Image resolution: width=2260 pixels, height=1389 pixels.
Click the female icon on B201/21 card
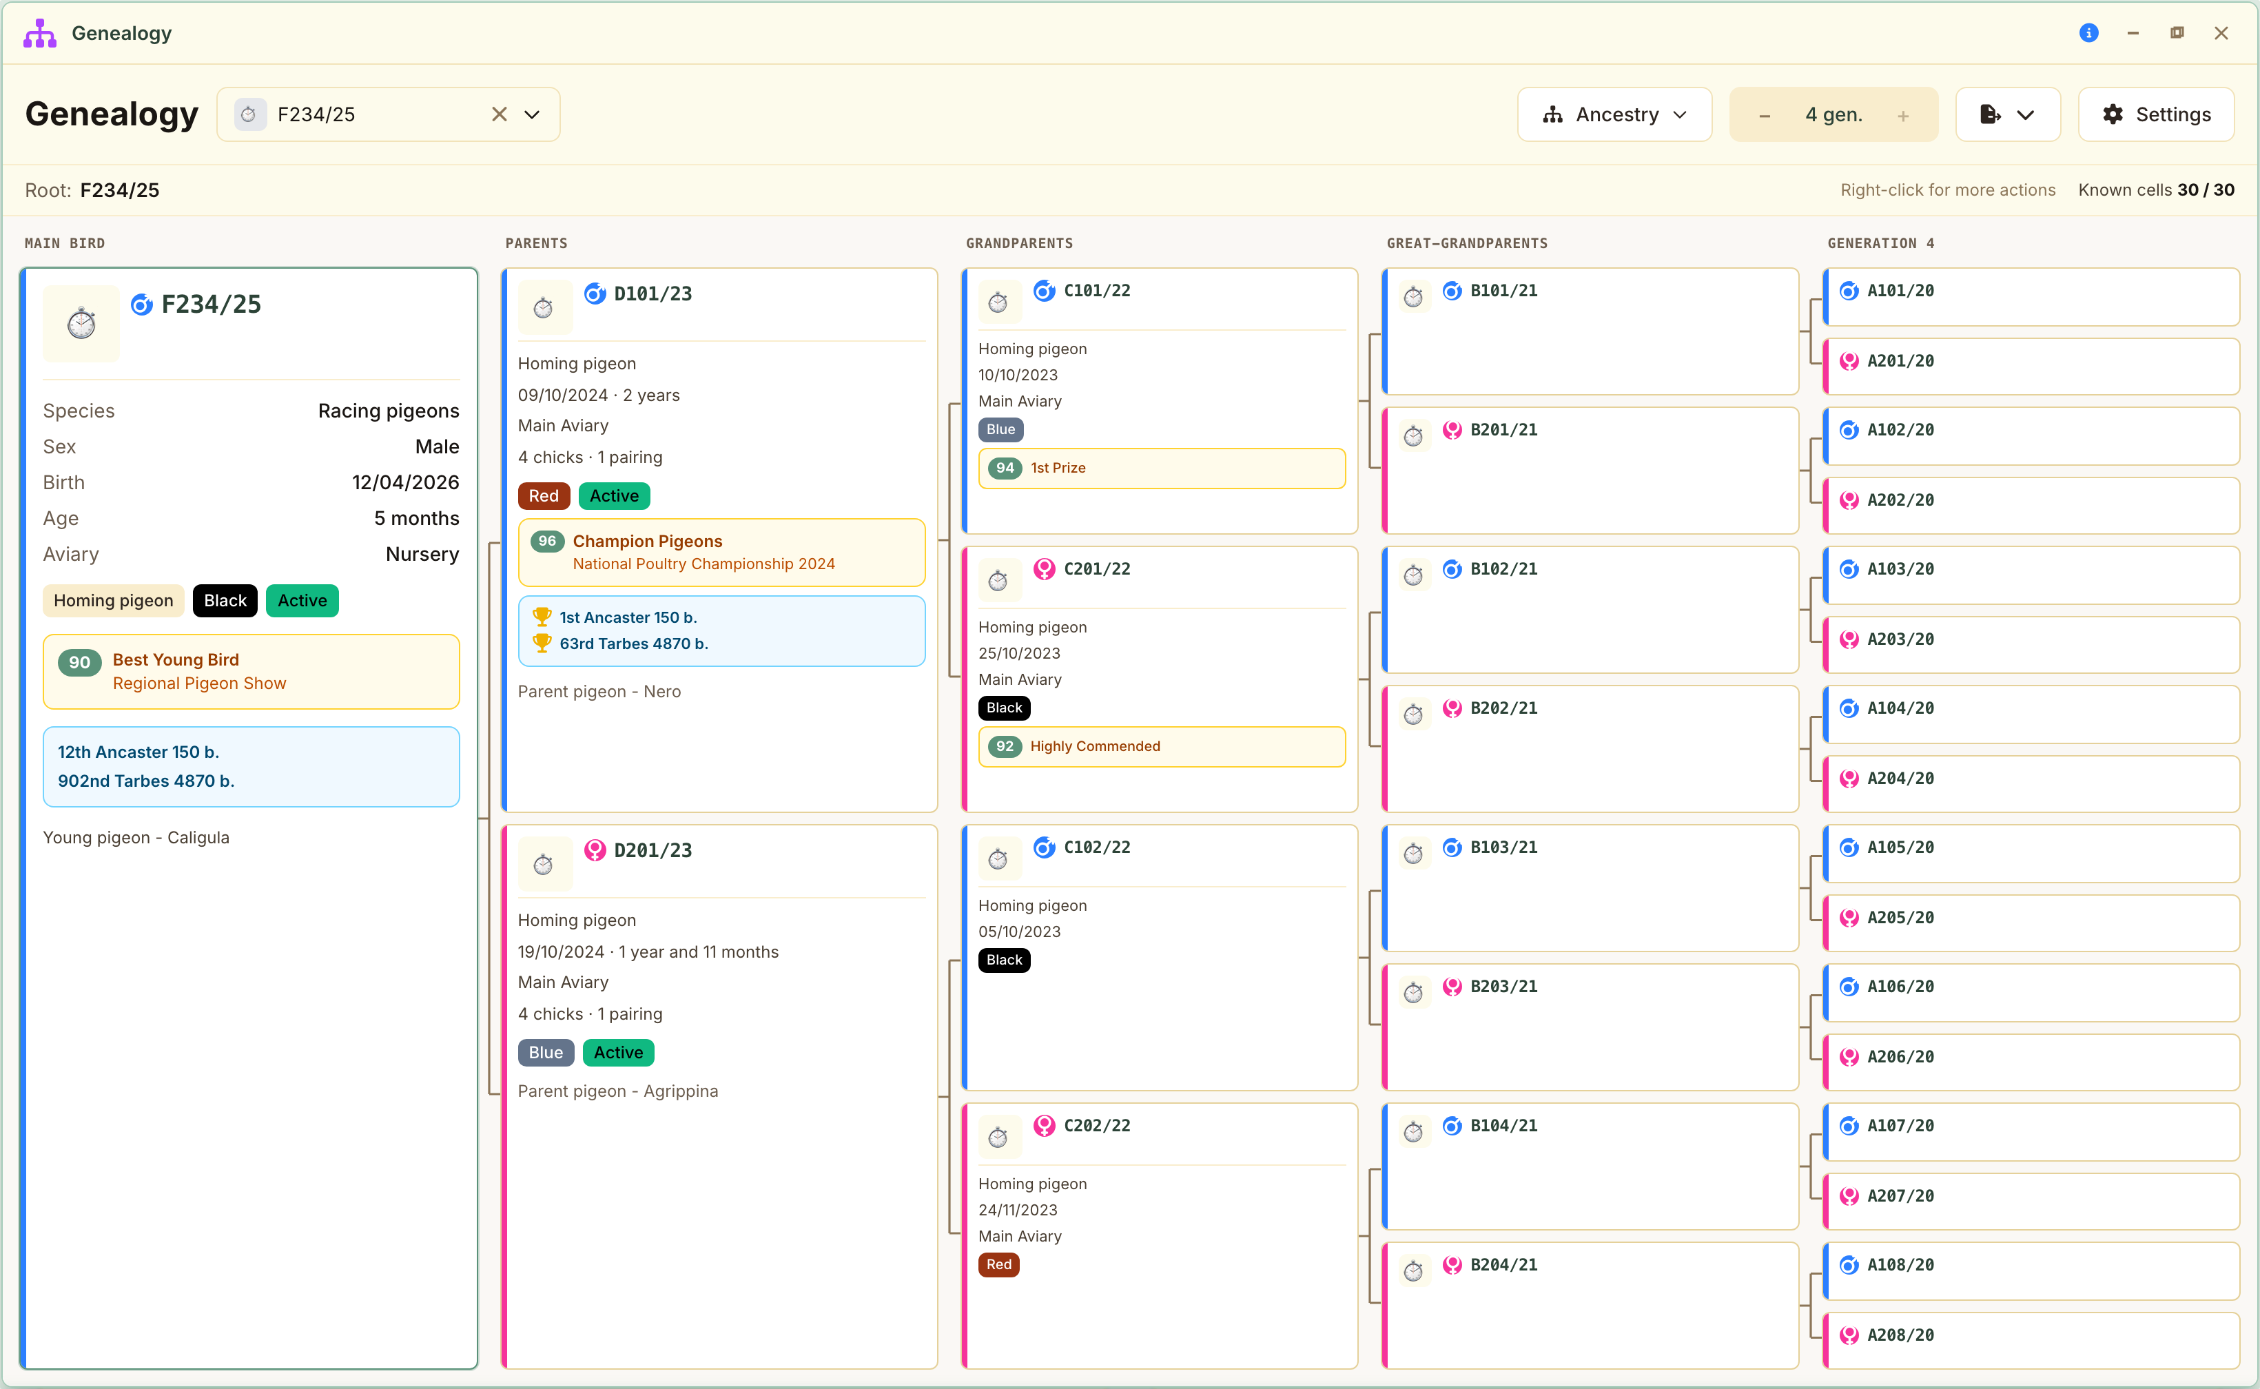1452,429
